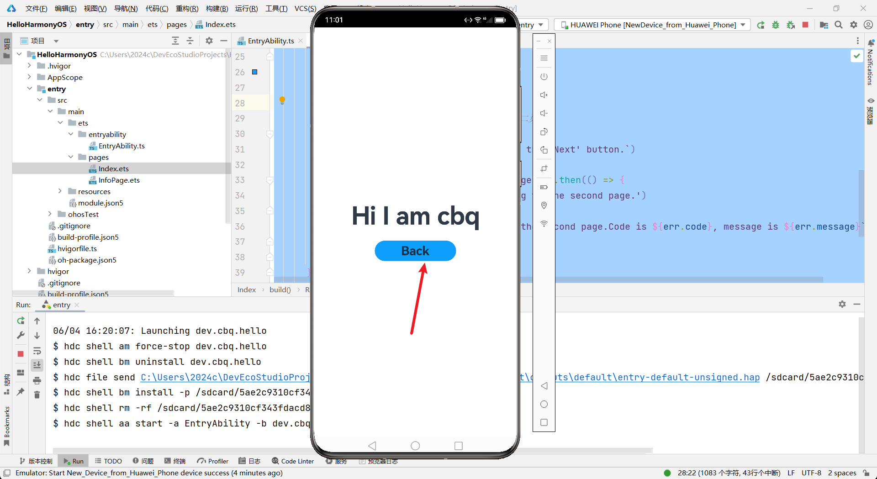Decrease emulator volume
Viewport: 877px width, 479px height.
544,113
